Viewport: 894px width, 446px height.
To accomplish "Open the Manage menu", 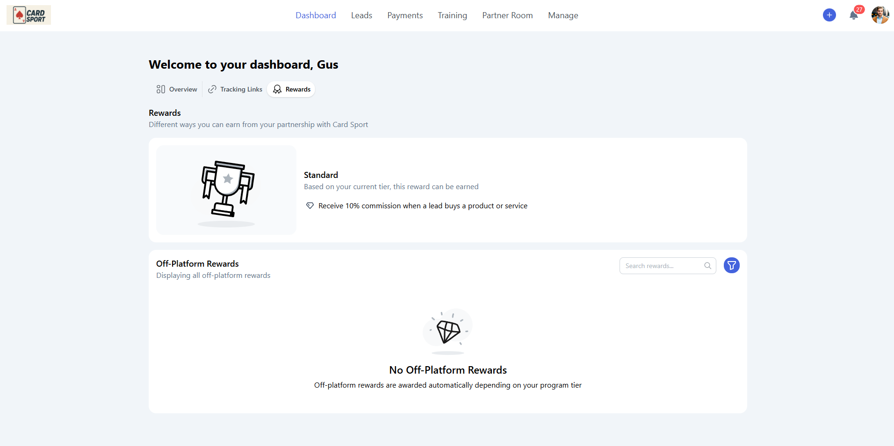I will coord(563,15).
